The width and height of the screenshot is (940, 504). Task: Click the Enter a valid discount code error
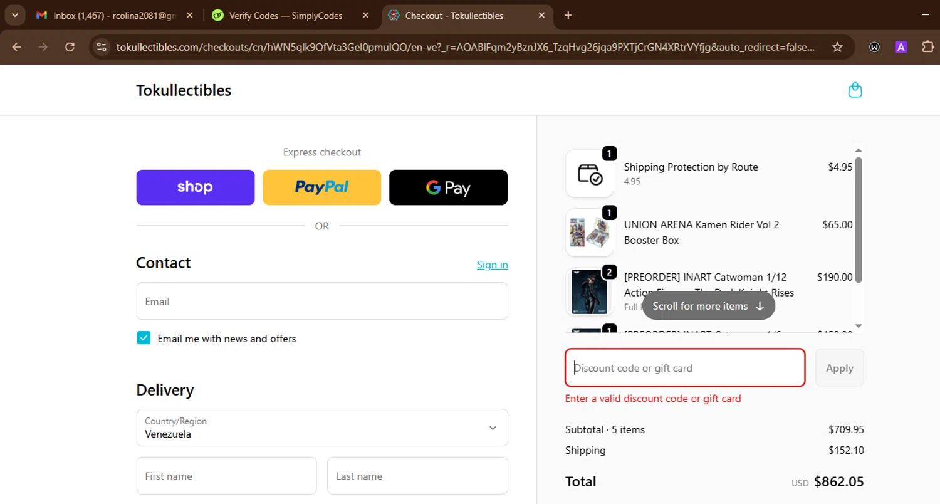point(653,398)
